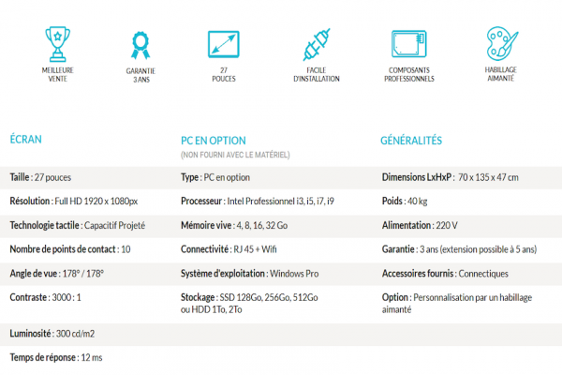Viewport: 562px width, 375px height.
Task: Click the trophy Meilleure Vente icon
Action: [x=58, y=44]
